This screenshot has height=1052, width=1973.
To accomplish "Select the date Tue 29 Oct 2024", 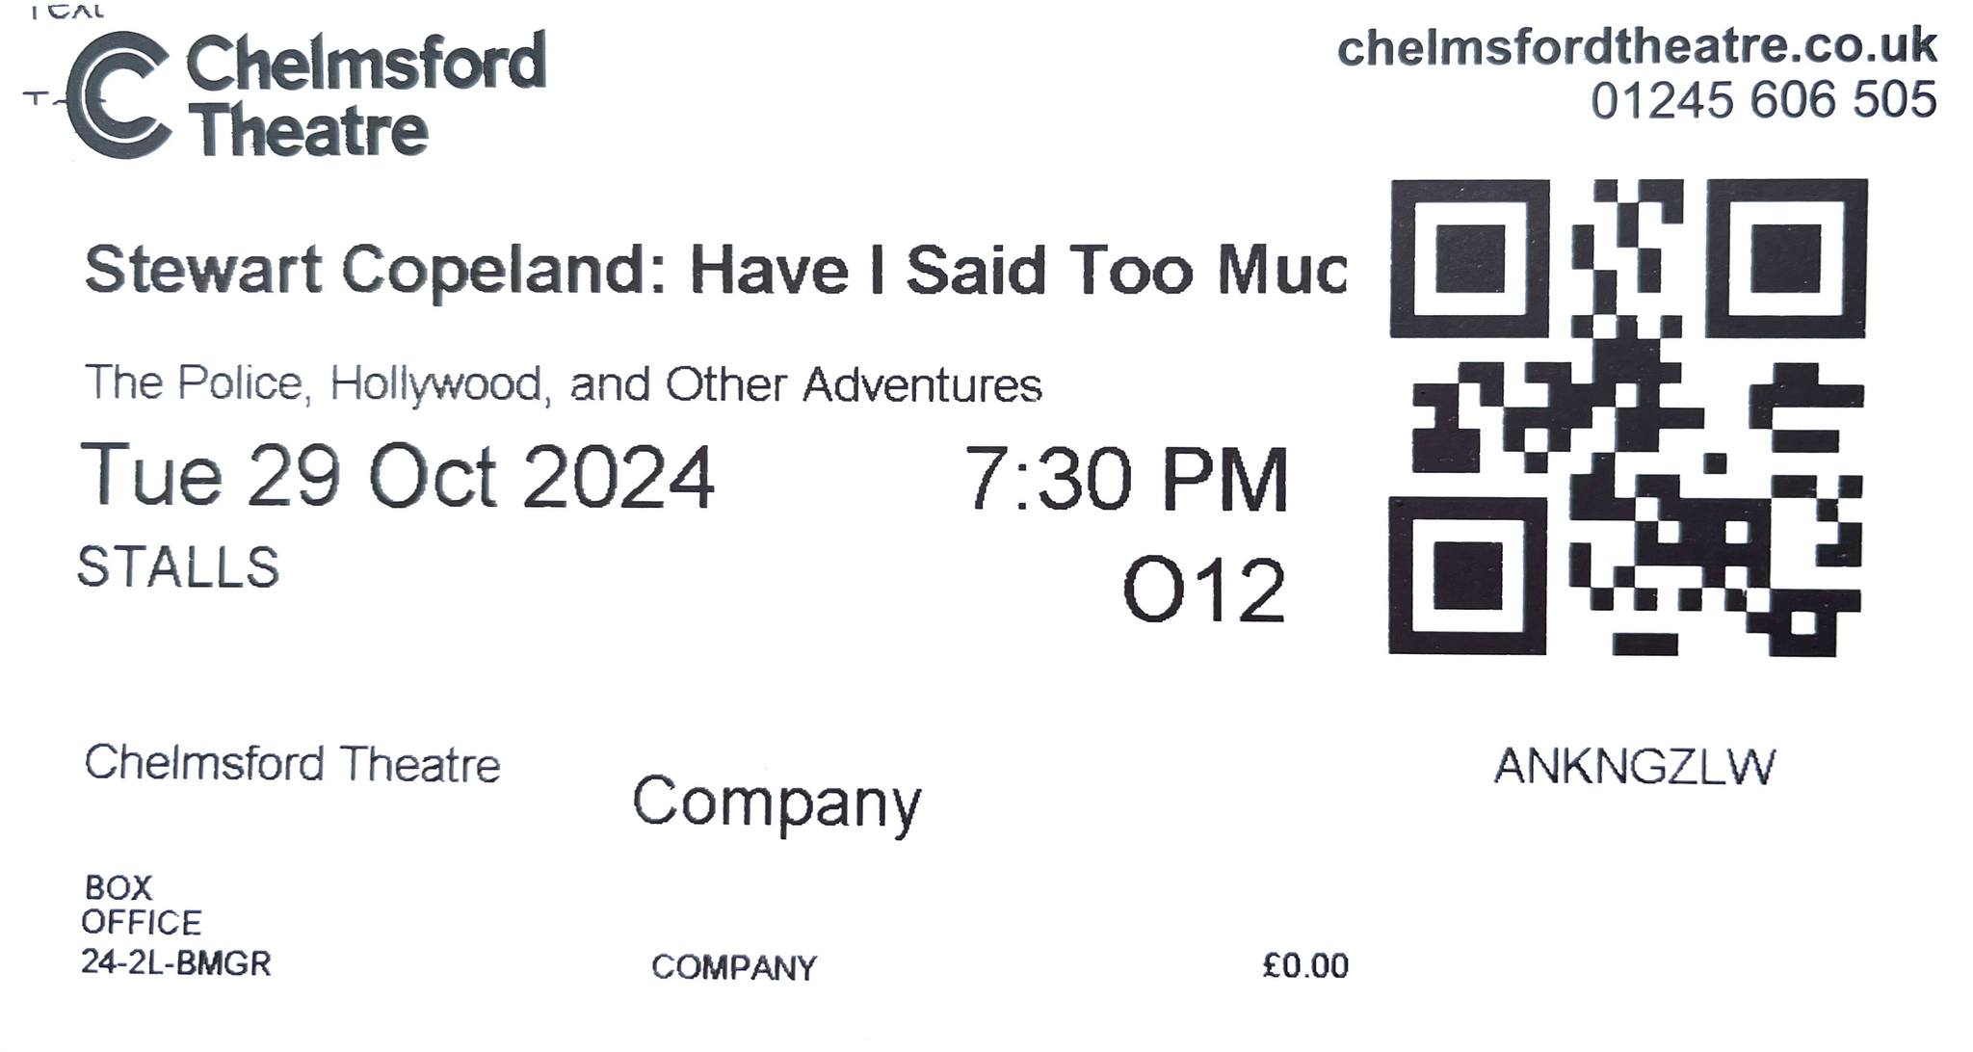I will (397, 475).
